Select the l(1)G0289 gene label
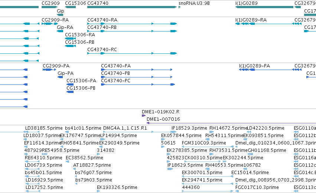The height and width of the screenshot is (193, 316). (x=246, y=3)
